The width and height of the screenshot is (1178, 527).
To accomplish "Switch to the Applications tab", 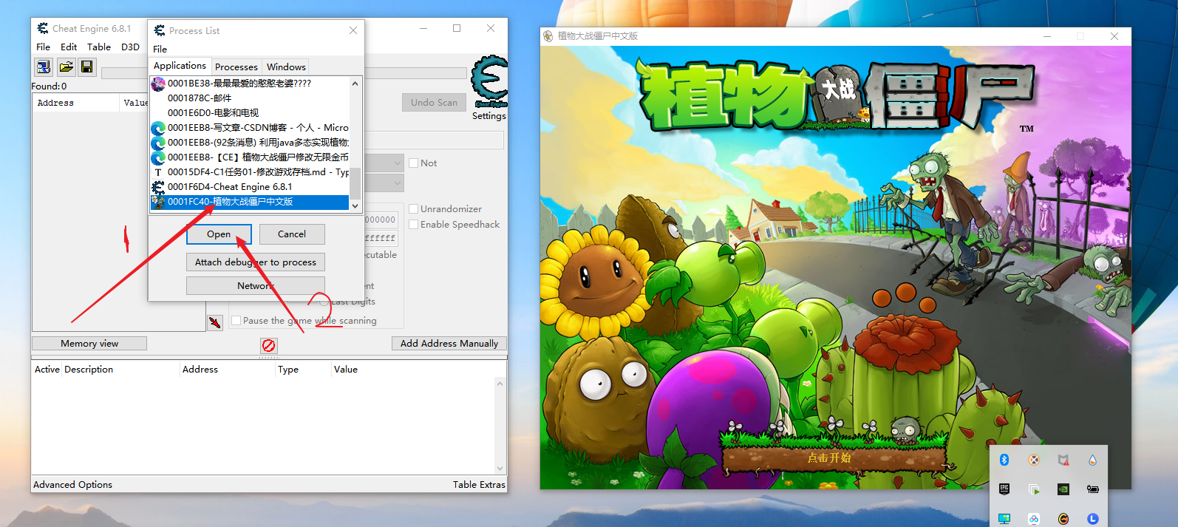I will 180,66.
